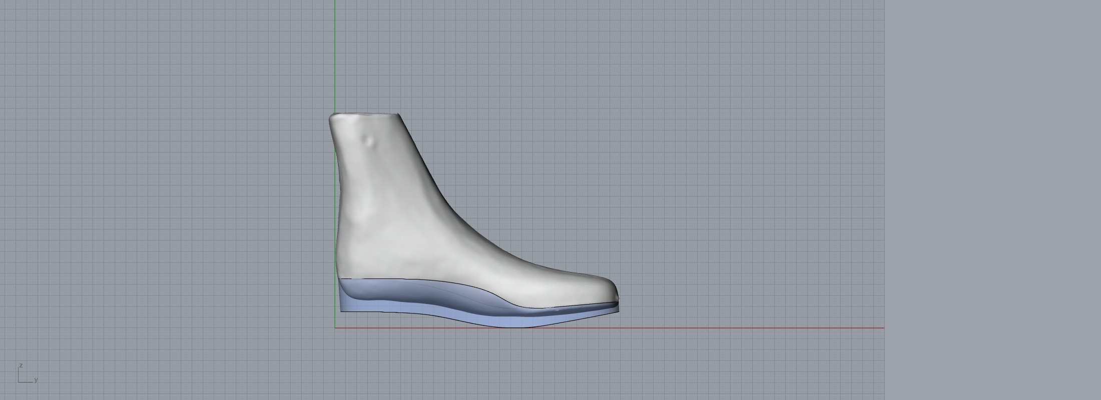Click the empty grid left of the foot model

[x=175, y=200]
